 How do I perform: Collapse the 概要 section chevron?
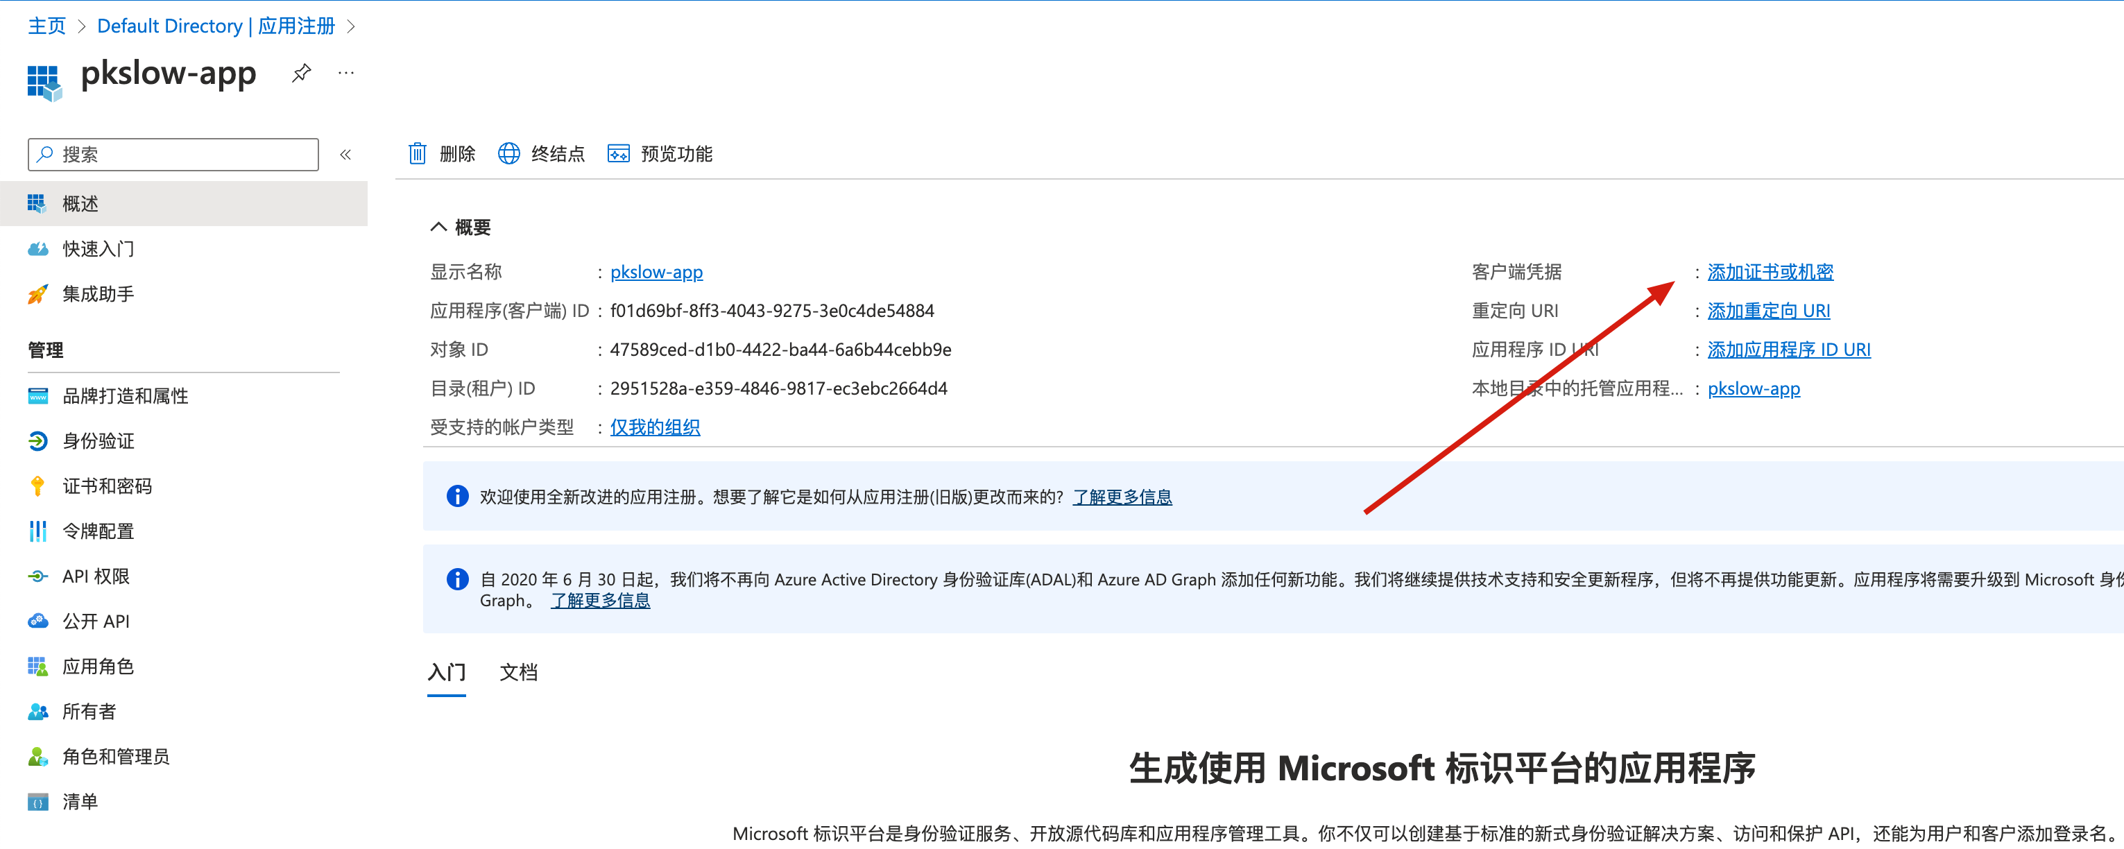[438, 227]
